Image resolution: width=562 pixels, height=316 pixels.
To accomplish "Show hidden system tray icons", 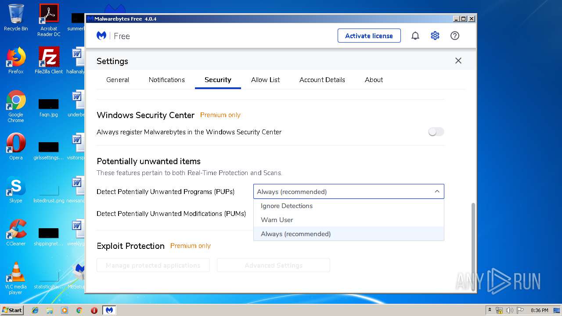I will pos(490,310).
